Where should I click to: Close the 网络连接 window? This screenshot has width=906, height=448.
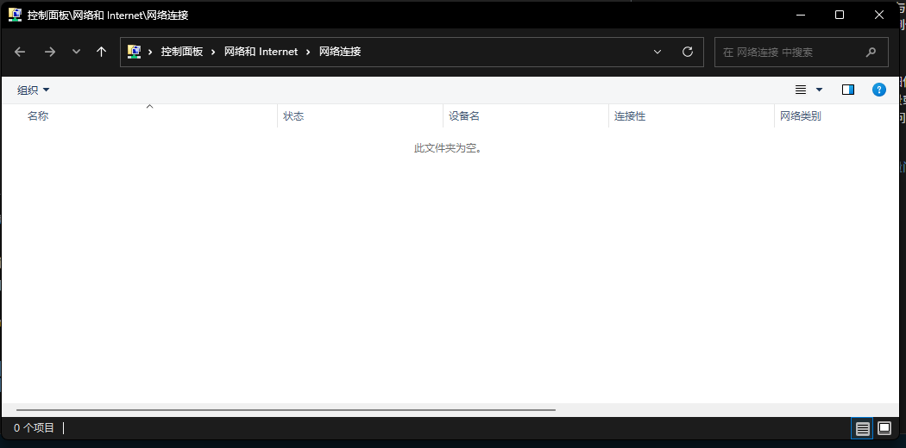coord(879,15)
